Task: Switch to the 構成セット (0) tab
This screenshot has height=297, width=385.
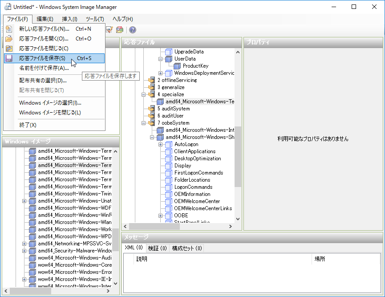Action: coord(187,248)
